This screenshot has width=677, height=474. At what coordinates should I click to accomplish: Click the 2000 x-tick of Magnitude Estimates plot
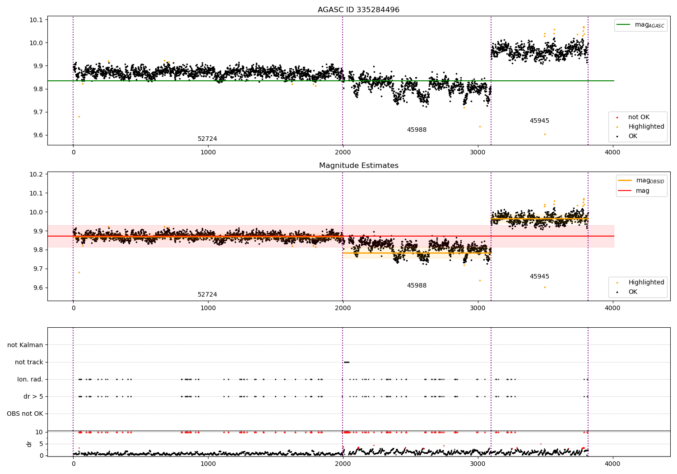point(343,308)
